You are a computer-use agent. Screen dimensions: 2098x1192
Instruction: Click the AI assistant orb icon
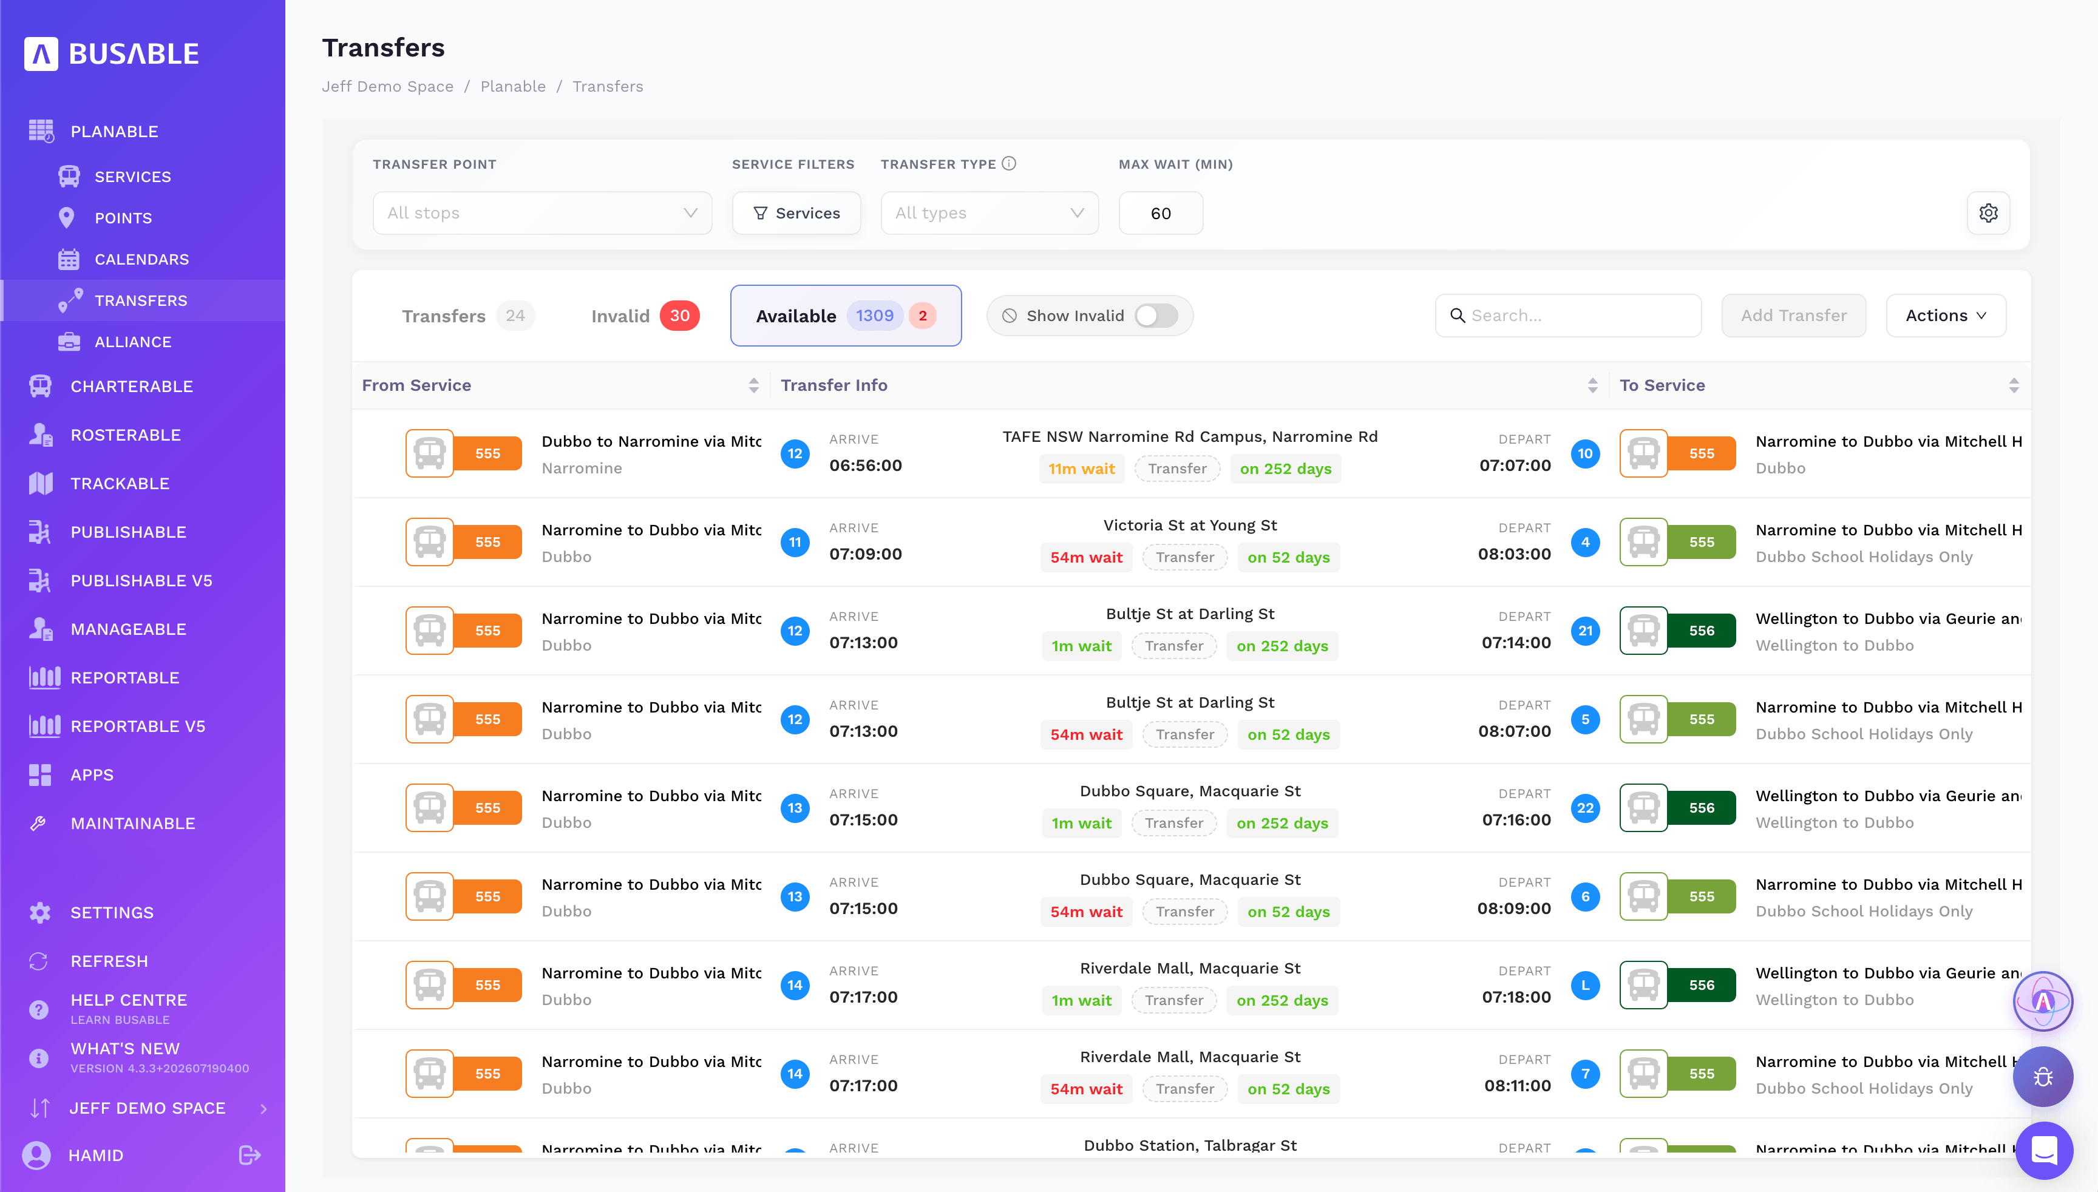2043,1001
